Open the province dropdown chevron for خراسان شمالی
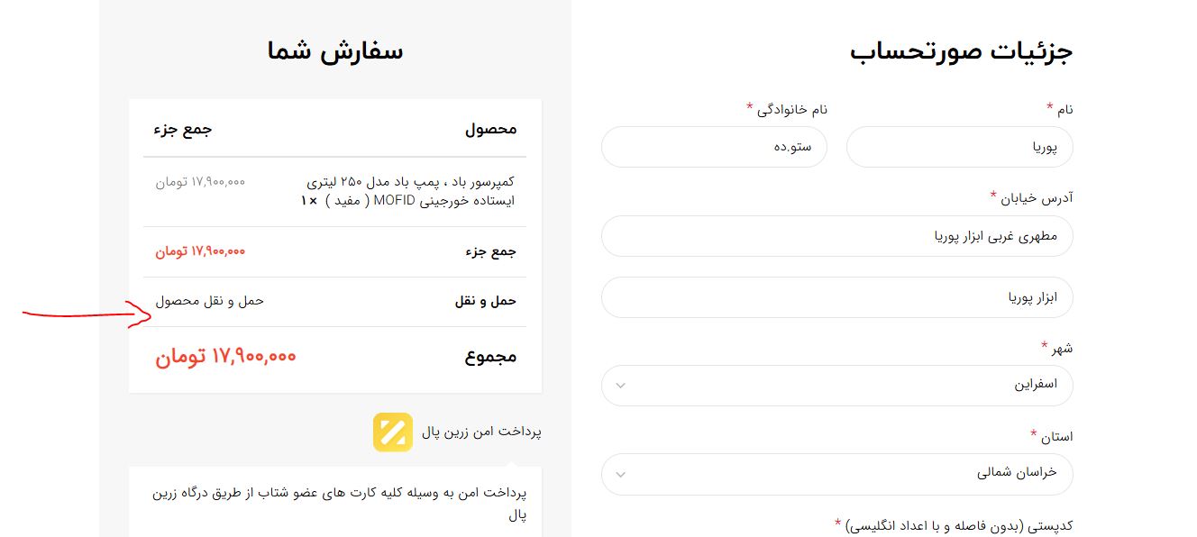This screenshot has width=1197, height=537. 620,474
